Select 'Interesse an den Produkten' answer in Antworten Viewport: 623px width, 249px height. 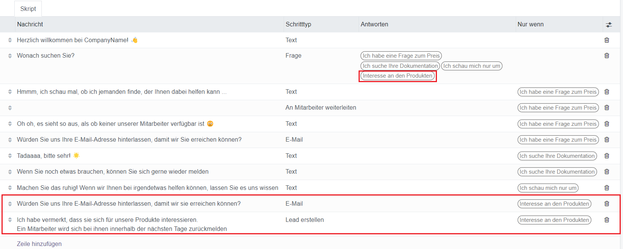(x=397, y=76)
